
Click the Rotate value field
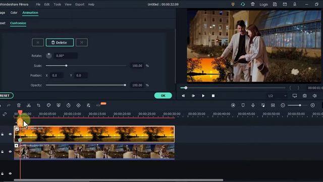(x=66, y=56)
